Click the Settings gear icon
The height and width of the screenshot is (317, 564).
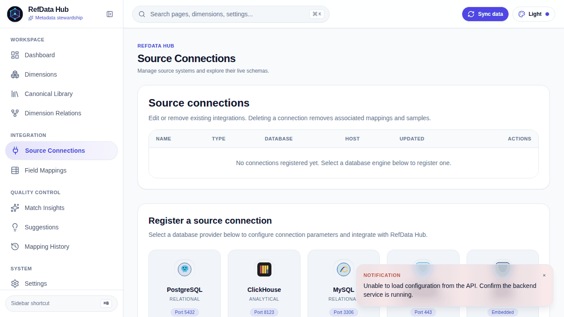pyautogui.click(x=15, y=284)
